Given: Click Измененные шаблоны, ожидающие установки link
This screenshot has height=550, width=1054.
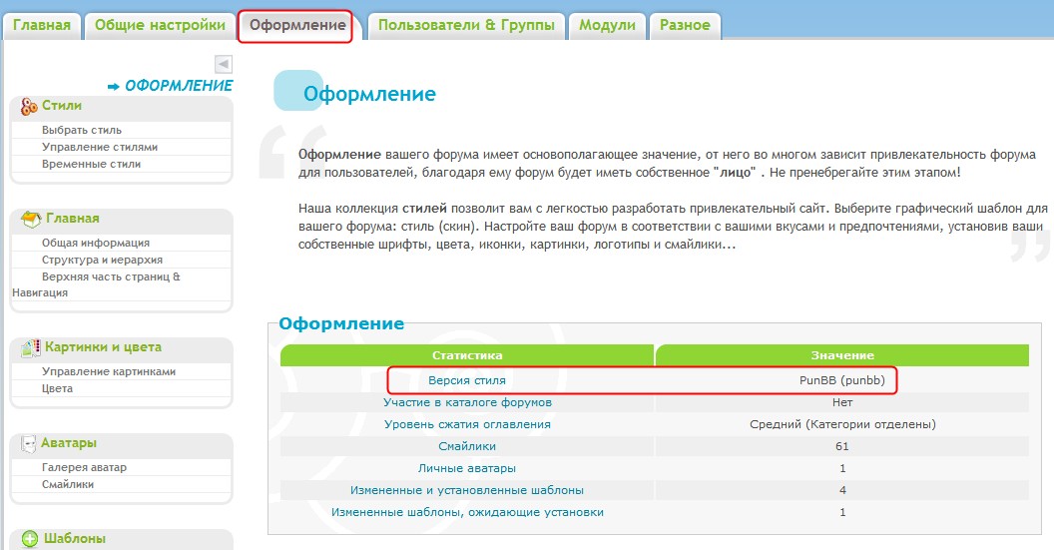Looking at the screenshot, I should [x=467, y=512].
